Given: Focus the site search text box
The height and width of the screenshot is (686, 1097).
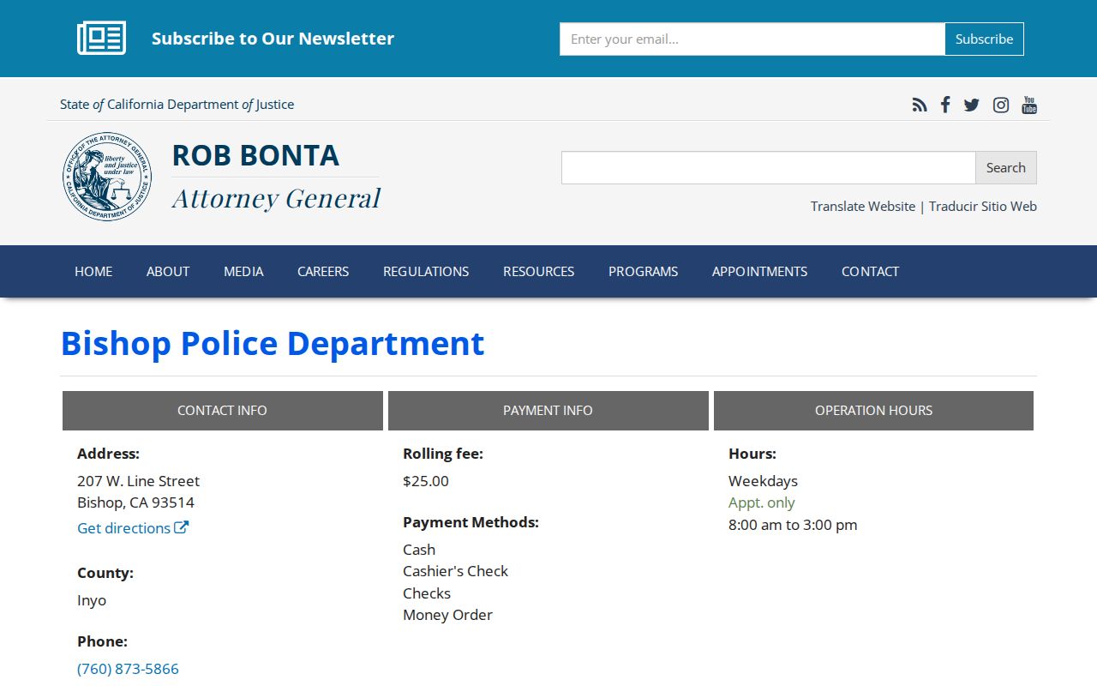Looking at the screenshot, I should (769, 168).
